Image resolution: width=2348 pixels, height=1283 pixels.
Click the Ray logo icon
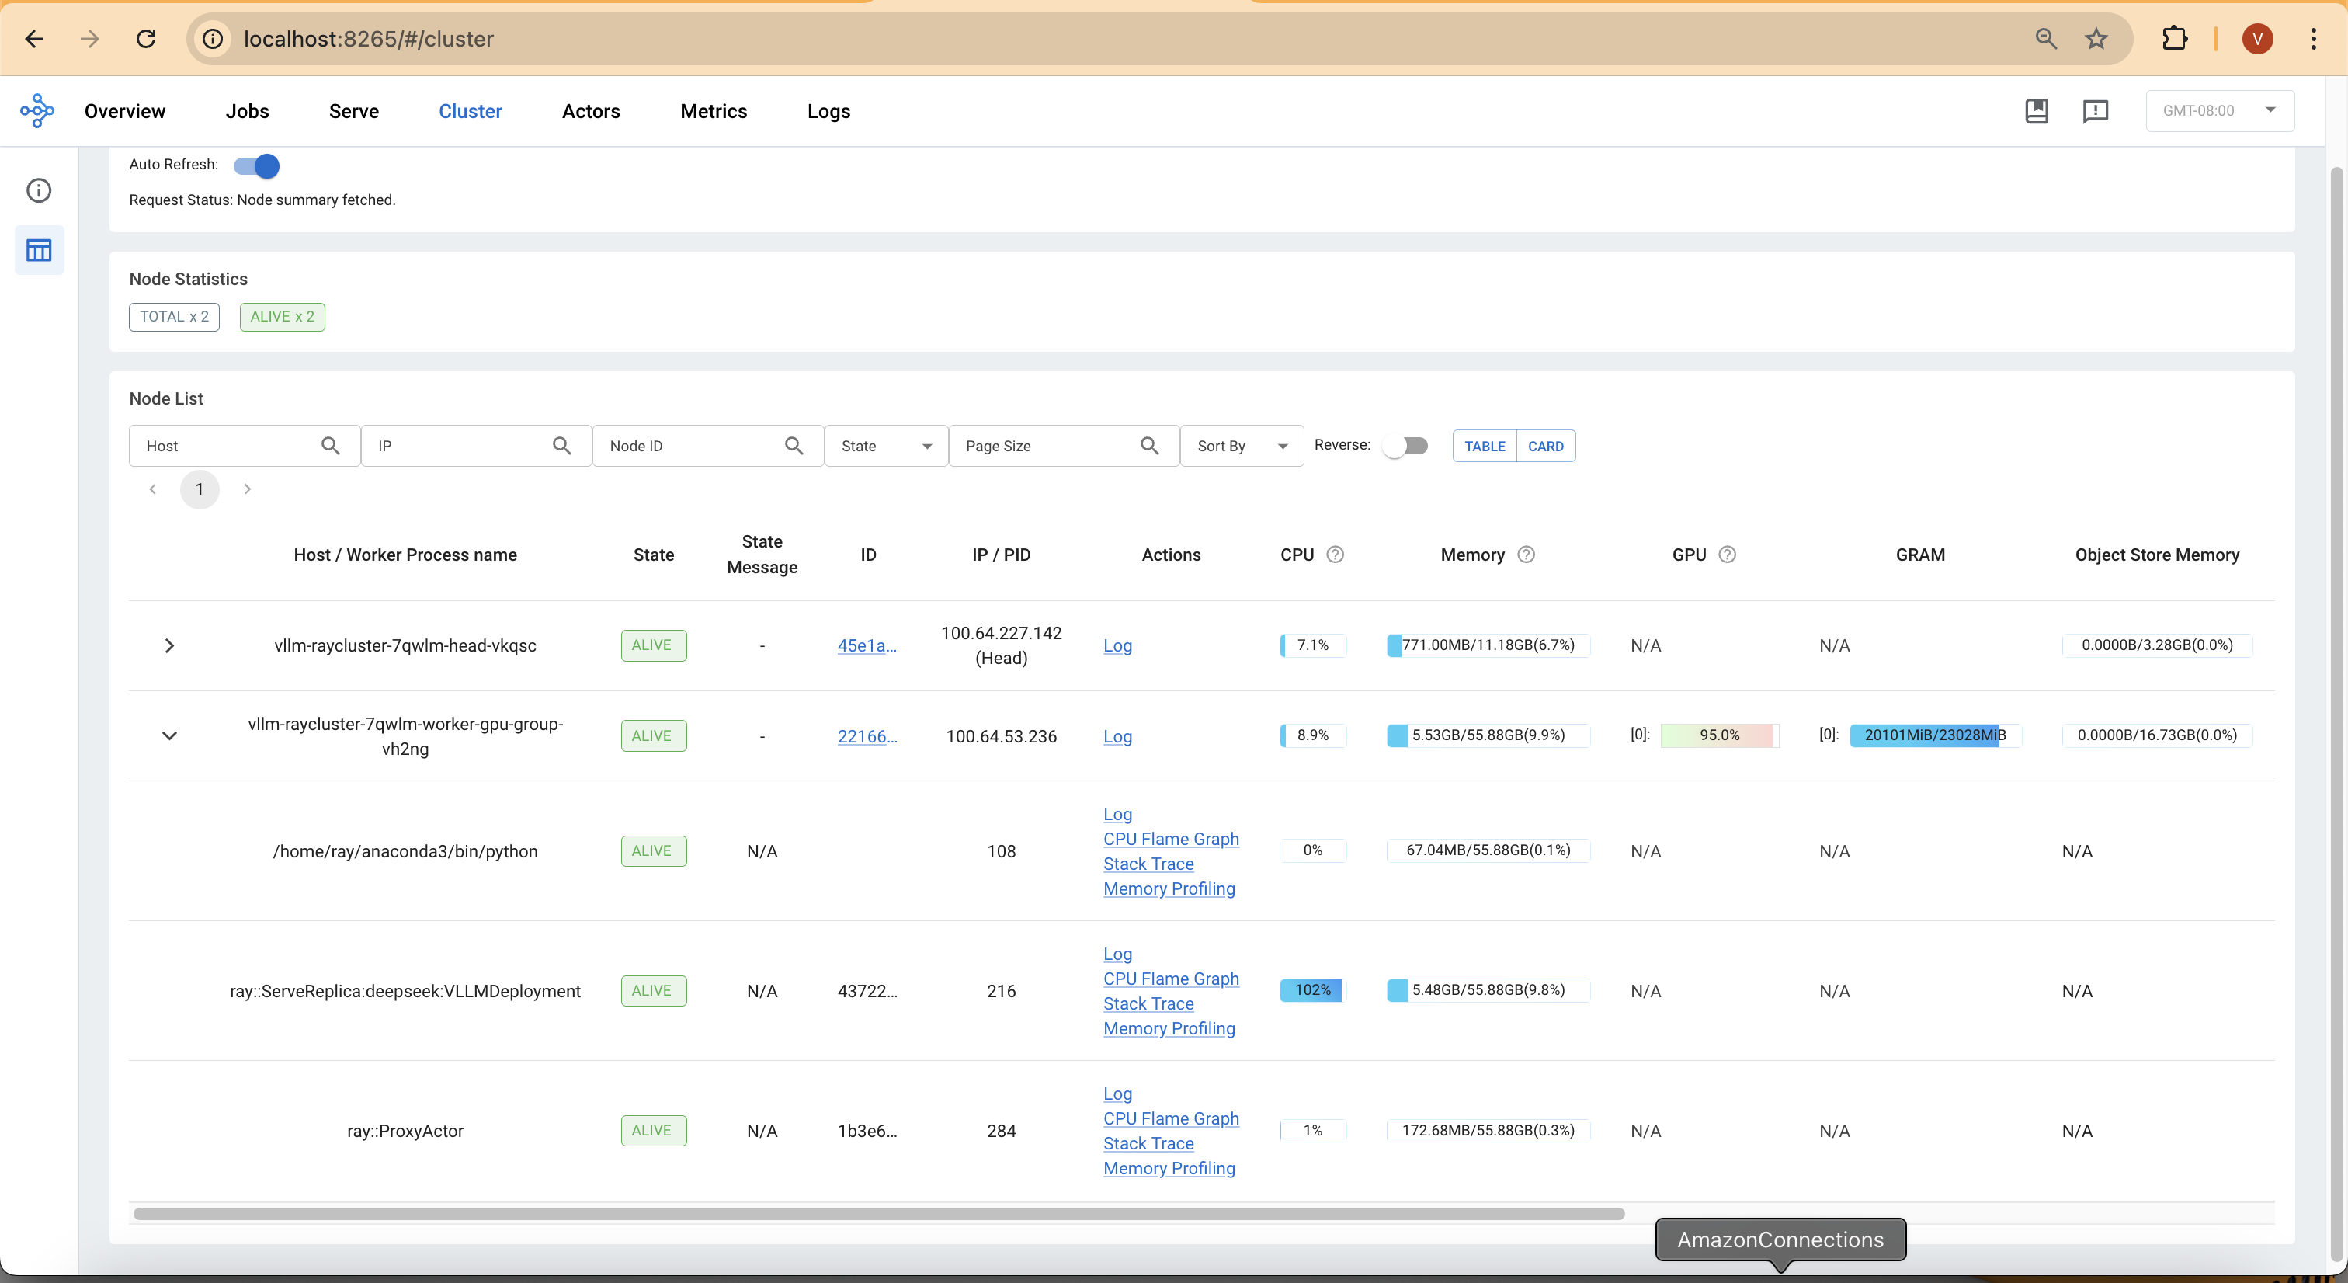click(37, 111)
